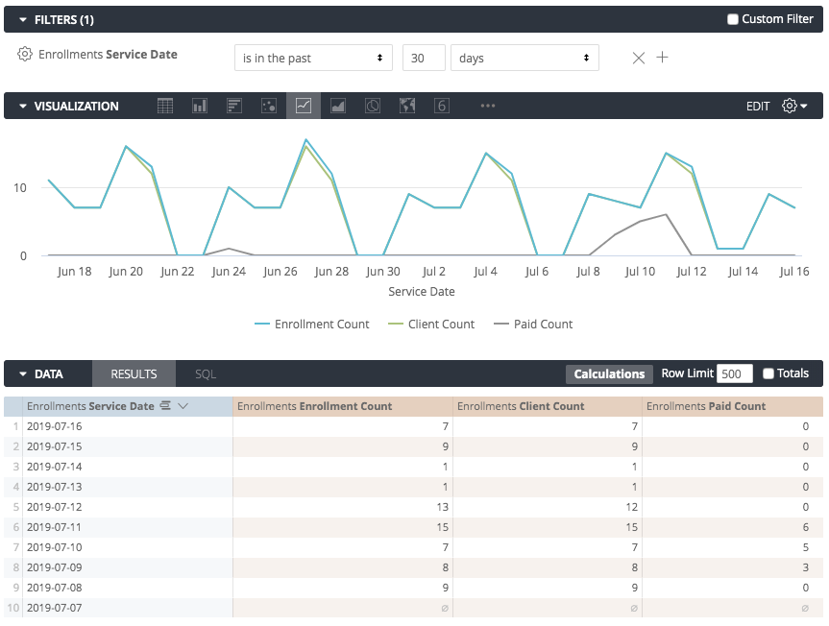The width and height of the screenshot is (829, 626).
Task: Open the 'is in the past' dropdown
Action: pyautogui.click(x=313, y=59)
